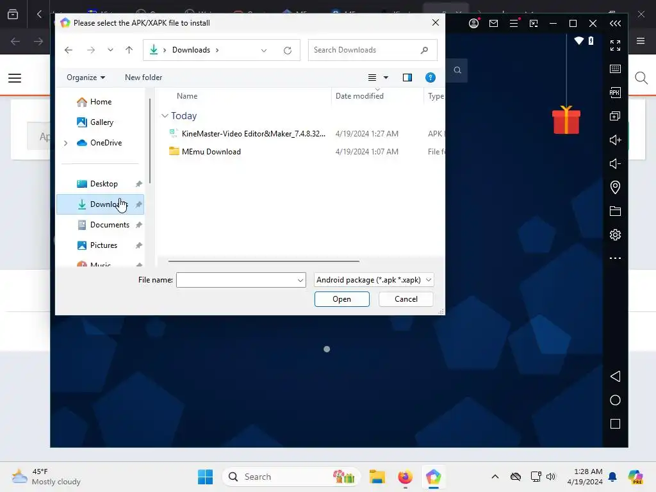Open MEmu shared folder icon
The height and width of the screenshot is (492, 656).
pos(615,211)
